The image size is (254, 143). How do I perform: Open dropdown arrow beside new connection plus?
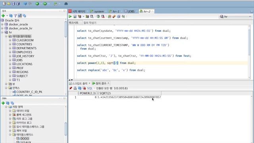tap(7, 16)
